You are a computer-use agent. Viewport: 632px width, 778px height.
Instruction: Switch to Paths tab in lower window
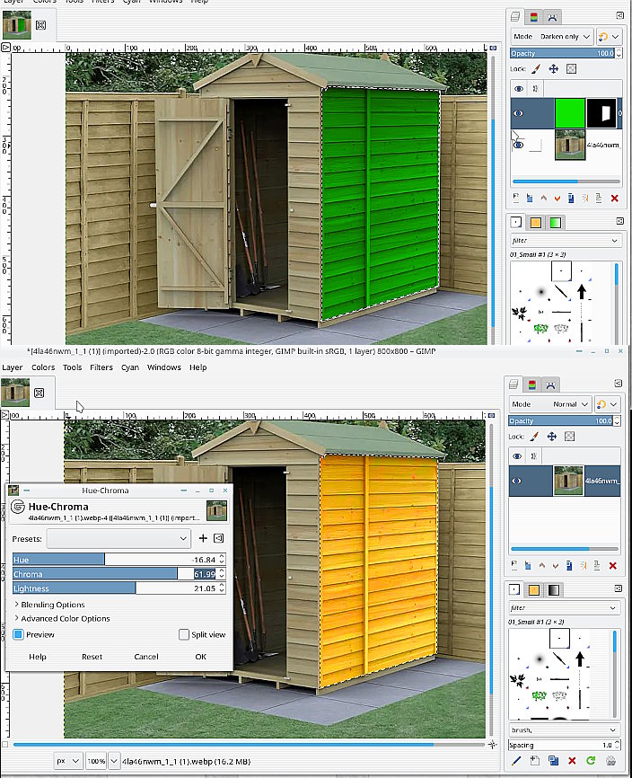point(550,385)
